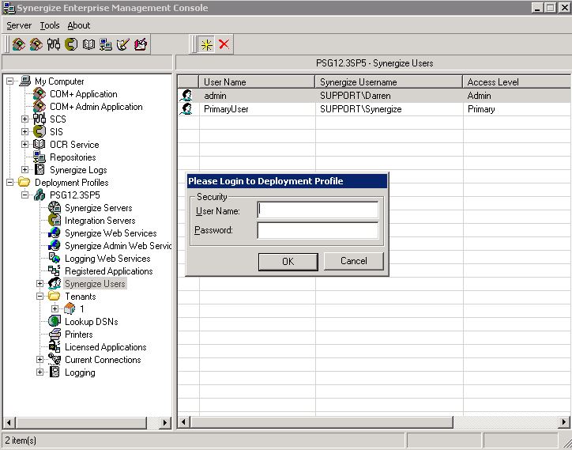The height and width of the screenshot is (450, 572).
Task: Click the user list left scroll arrow
Action: click(183, 422)
